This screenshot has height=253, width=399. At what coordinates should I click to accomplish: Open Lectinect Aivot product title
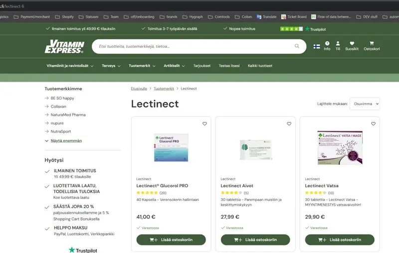236,186
